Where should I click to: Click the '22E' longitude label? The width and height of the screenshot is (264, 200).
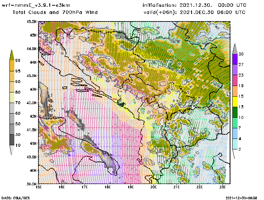pyautogui.click(x=200, y=187)
